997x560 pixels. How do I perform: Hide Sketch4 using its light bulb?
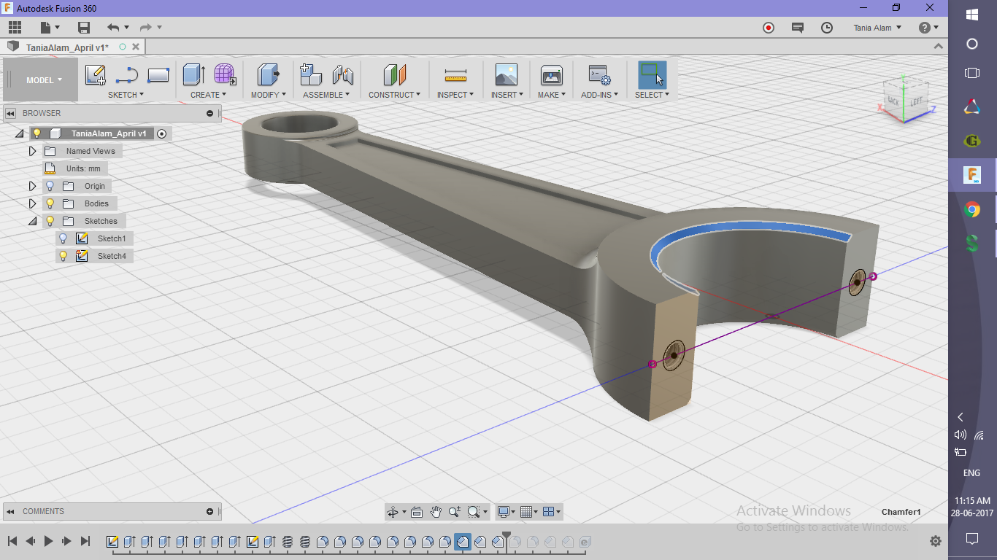click(63, 256)
